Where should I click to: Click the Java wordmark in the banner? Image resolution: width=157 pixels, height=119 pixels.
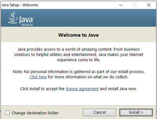(27, 20)
